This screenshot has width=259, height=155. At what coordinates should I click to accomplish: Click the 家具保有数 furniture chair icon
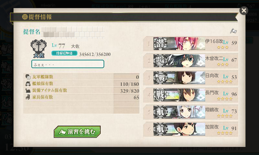click(x=28, y=97)
